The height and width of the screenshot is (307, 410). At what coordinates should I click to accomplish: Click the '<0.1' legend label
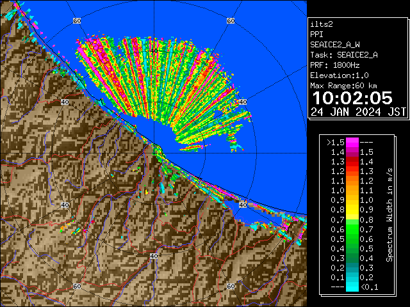[369, 287]
